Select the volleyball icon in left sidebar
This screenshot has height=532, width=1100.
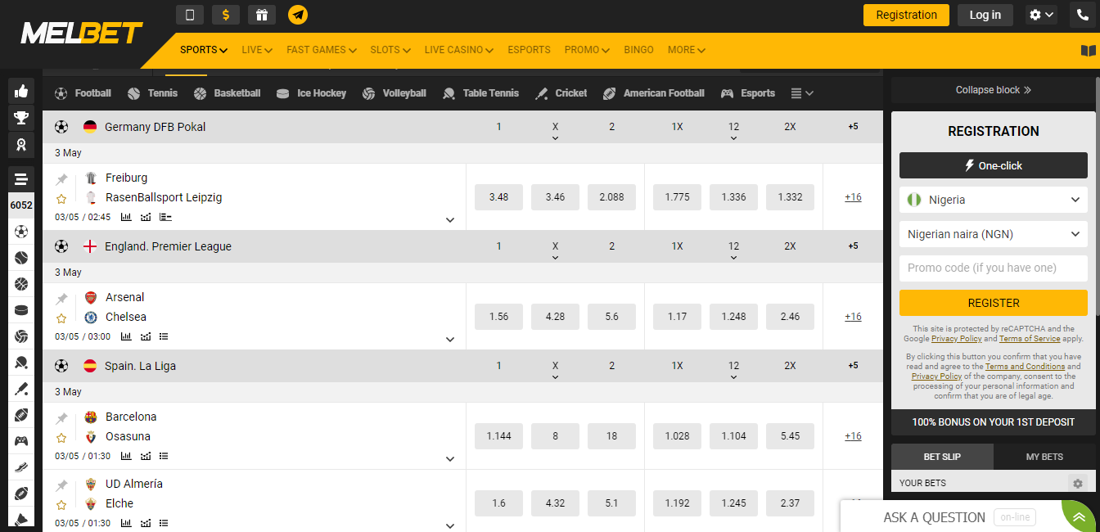point(21,336)
